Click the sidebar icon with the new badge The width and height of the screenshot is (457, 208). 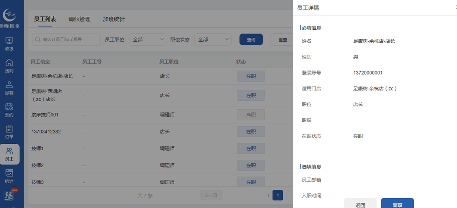(x=9, y=196)
